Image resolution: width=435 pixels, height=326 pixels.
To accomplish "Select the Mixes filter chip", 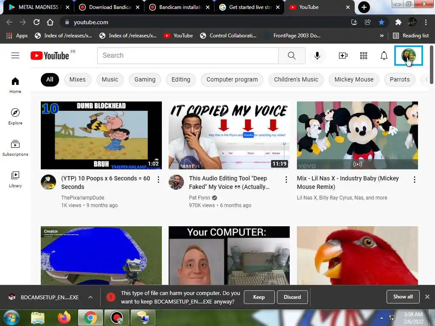I will [x=77, y=79].
